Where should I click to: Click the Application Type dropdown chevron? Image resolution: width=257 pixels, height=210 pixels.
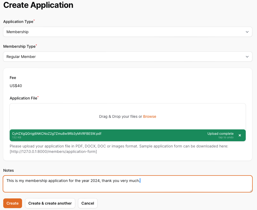click(x=247, y=32)
